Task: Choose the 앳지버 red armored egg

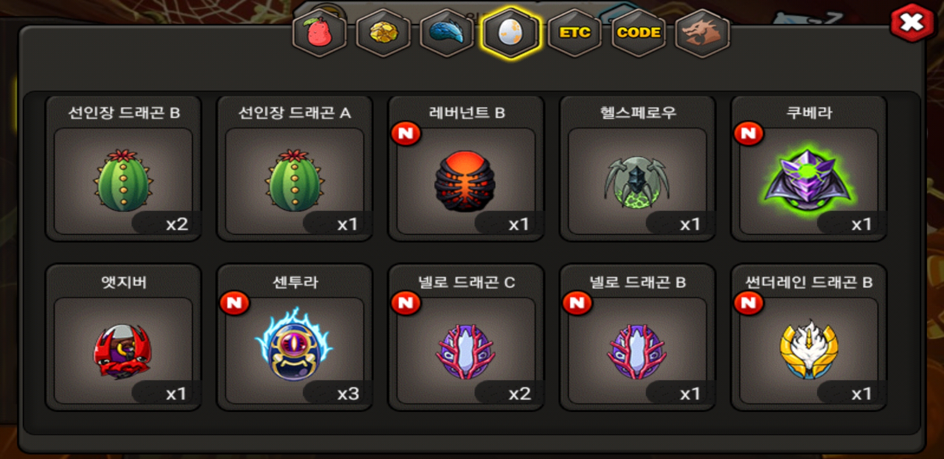Action: point(123,337)
